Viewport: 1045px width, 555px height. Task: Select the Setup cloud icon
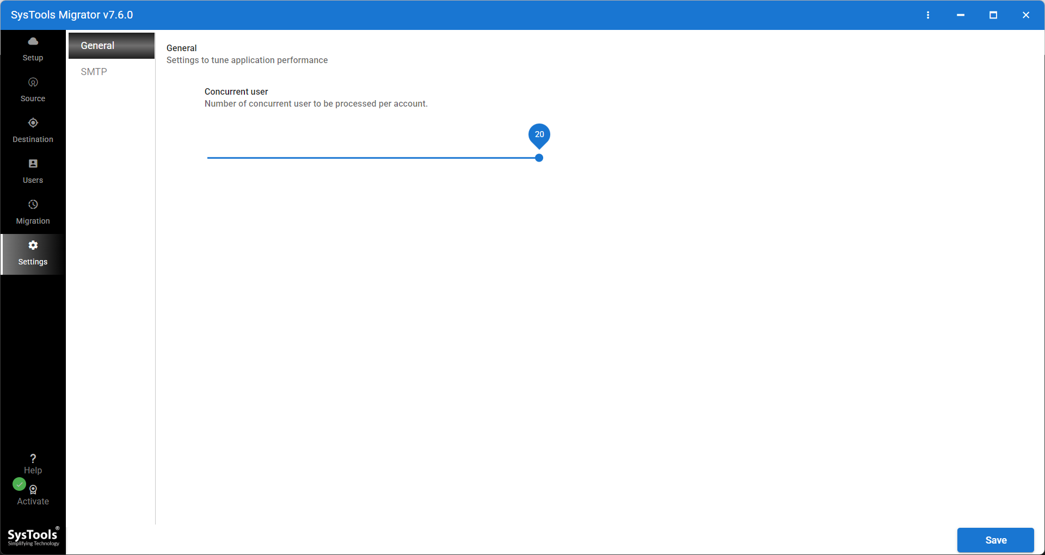(x=33, y=41)
